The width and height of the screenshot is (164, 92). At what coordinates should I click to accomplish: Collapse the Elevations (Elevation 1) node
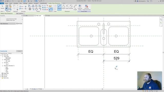pos(3,66)
